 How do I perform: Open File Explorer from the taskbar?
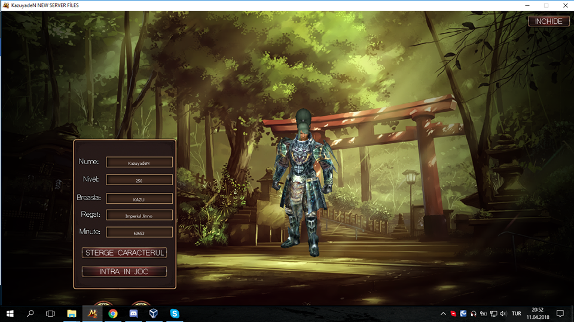click(x=72, y=314)
